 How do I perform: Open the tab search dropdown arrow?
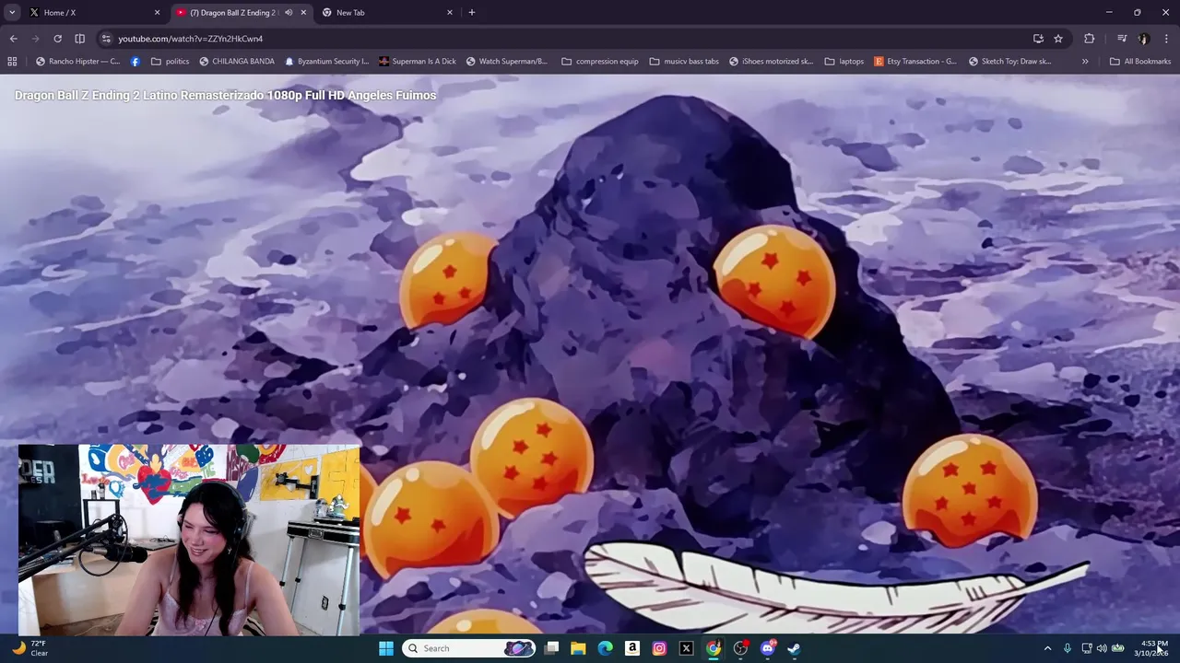pyautogui.click(x=12, y=12)
